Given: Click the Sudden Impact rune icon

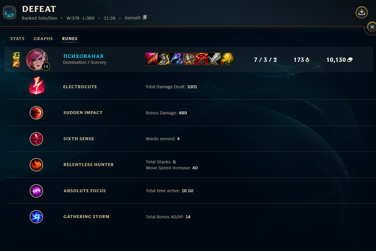Looking at the screenshot, I should pos(37,113).
